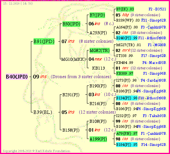The width and height of the screenshot is (170, 154).
Task: Click the green A79(PN) .97 entry
Action: point(127,134)
